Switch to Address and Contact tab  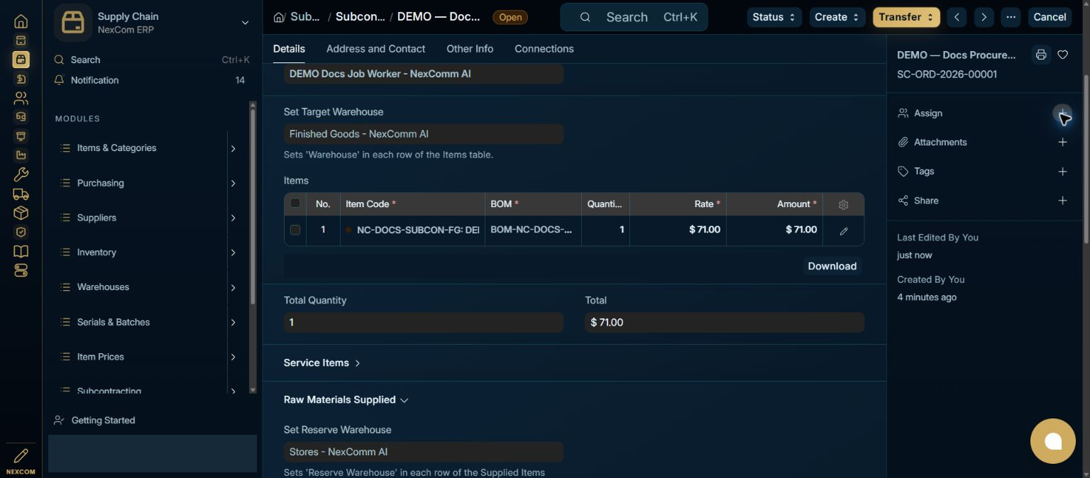(375, 49)
